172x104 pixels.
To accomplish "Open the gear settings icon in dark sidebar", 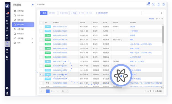I will point(7,88).
